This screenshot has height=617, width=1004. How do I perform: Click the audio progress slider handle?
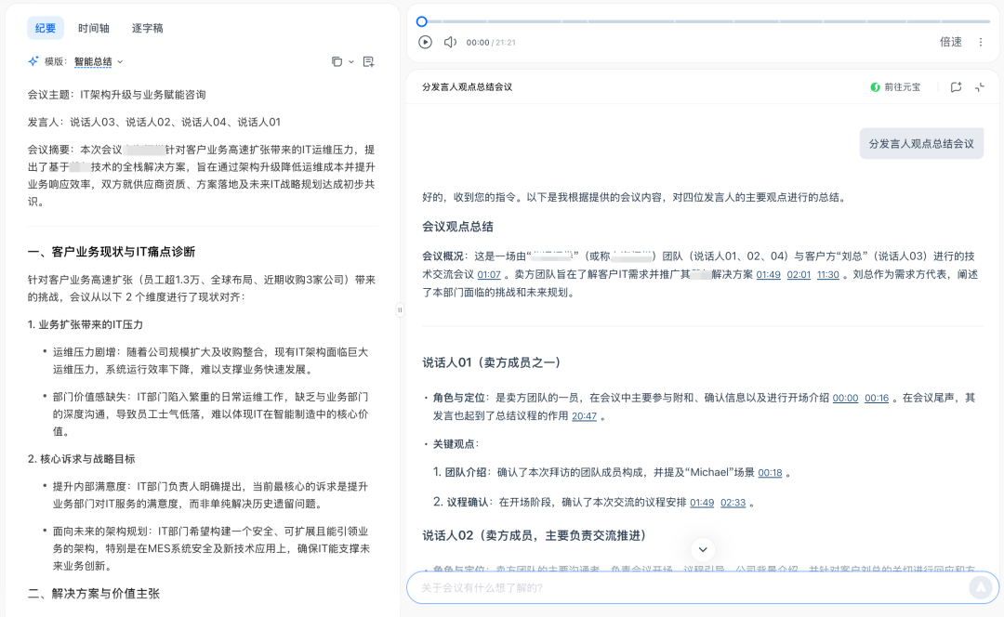422,20
